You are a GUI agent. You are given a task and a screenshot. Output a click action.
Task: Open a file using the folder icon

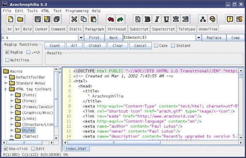(20, 19)
